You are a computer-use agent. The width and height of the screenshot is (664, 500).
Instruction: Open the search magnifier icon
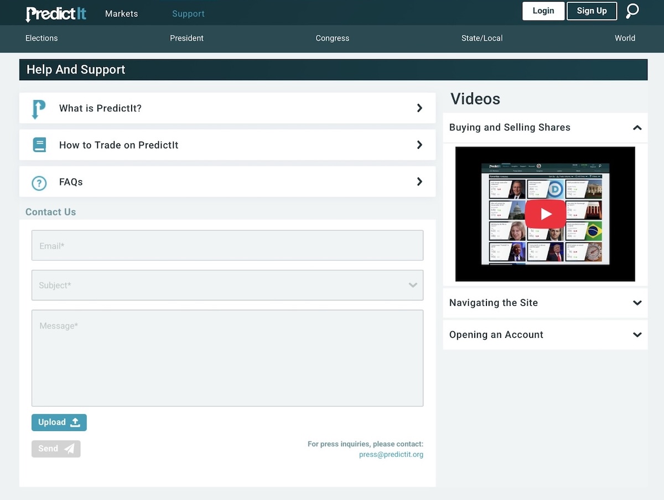pos(632,11)
